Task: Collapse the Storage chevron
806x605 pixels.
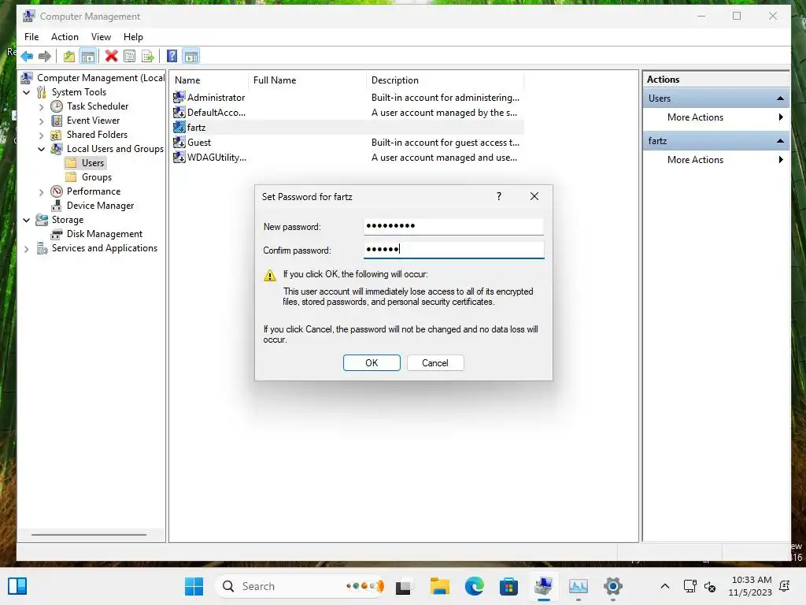Action: [x=27, y=220]
